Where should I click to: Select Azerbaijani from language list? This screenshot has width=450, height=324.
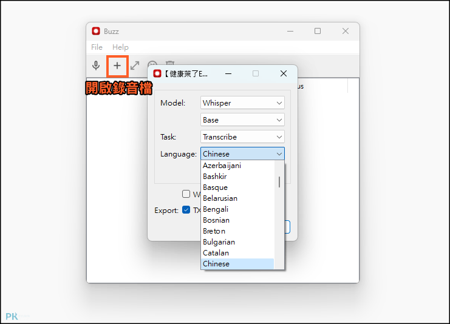tap(237, 166)
